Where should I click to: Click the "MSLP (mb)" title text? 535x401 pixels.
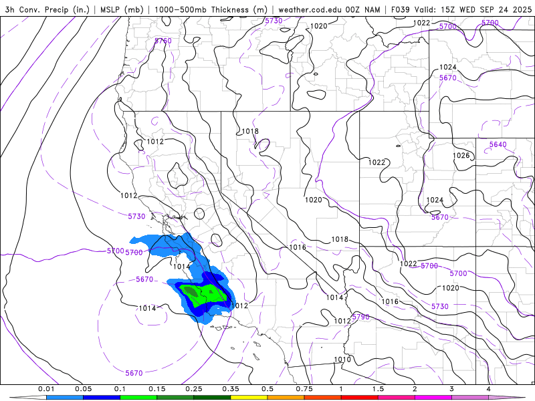coord(122,9)
